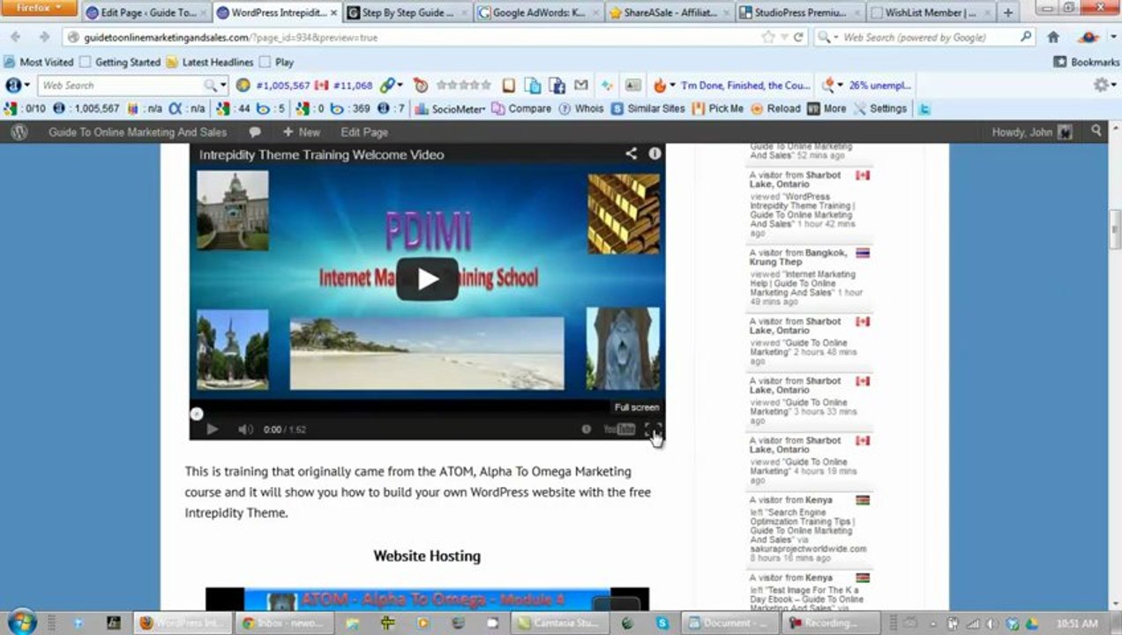Open the Skype icon in the taskbar
Viewport: 1122px width, 635px height.
[662, 623]
